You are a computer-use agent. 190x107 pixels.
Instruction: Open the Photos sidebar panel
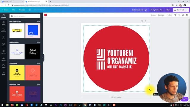(4, 23)
